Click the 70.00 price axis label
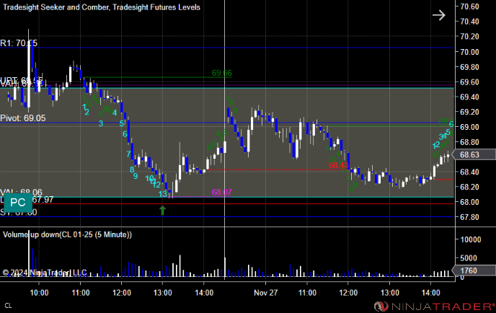 469,52
